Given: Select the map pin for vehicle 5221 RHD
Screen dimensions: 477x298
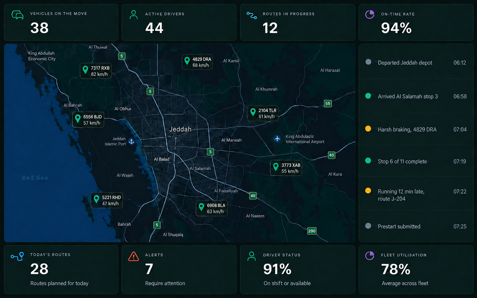Looking at the screenshot, I should pos(97,199).
